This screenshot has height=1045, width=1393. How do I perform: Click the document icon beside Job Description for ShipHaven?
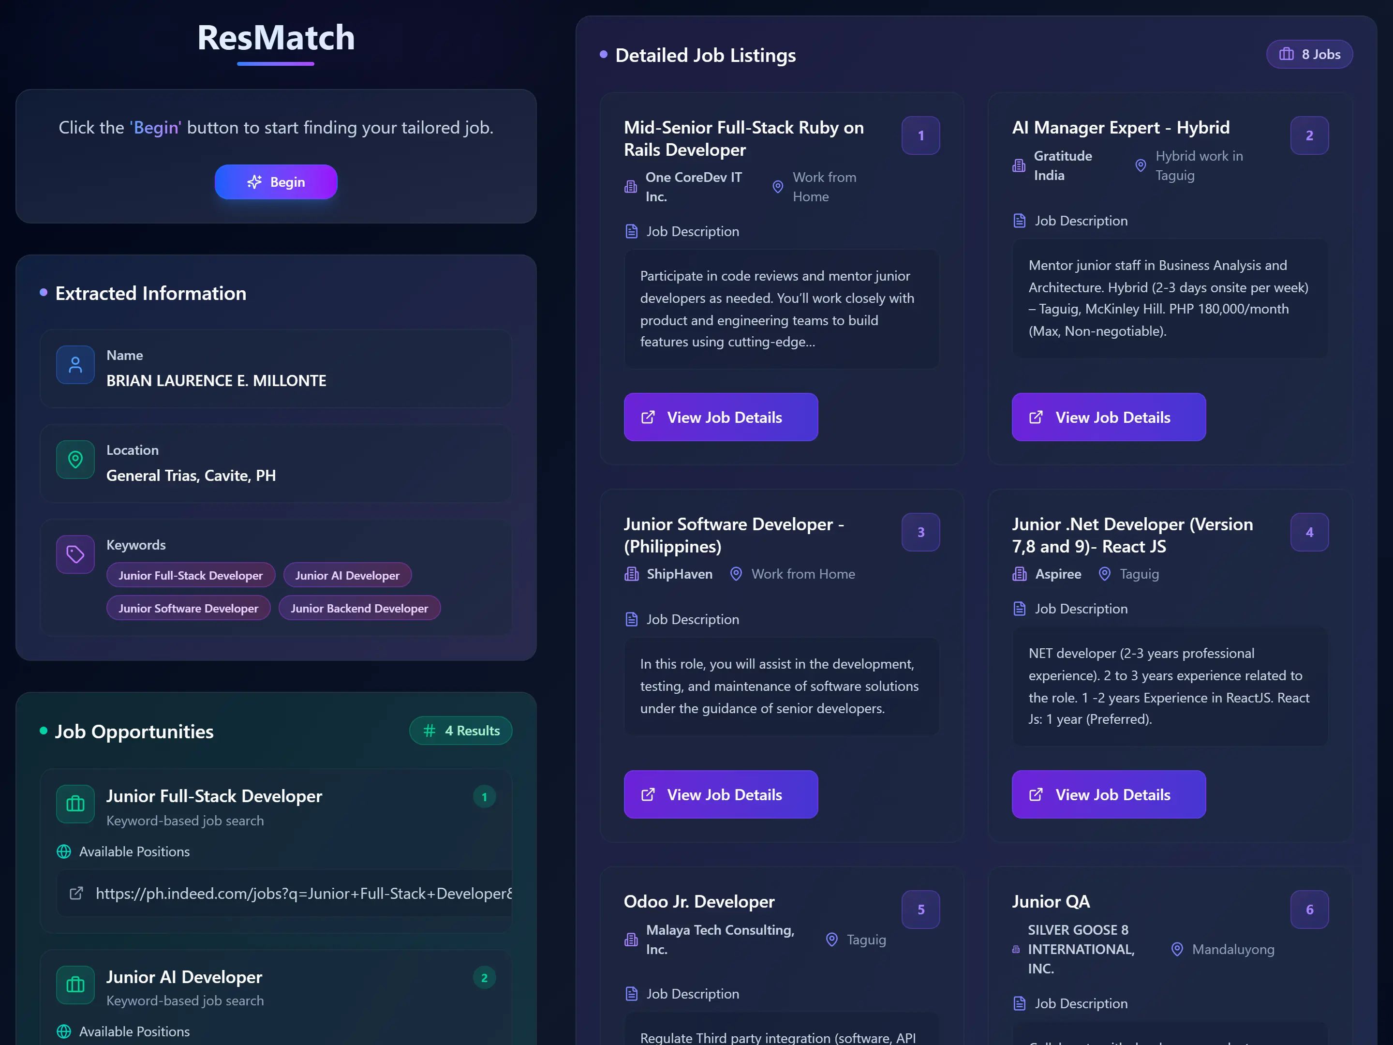[x=632, y=619]
